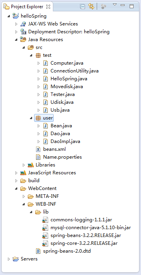The width and height of the screenshot is (141, 275).
Task: Select Dao.java in the tree
Action: [60, 134]
